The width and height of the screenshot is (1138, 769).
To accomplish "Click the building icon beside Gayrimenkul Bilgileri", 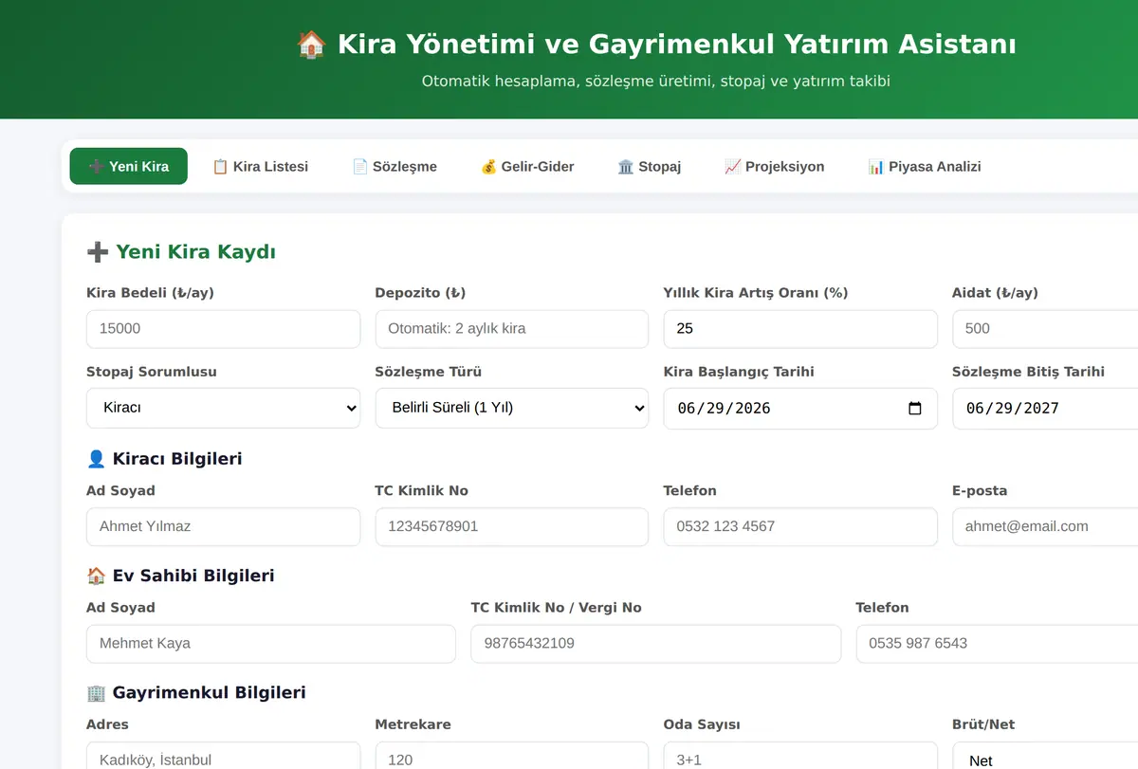I will (96, 692).
